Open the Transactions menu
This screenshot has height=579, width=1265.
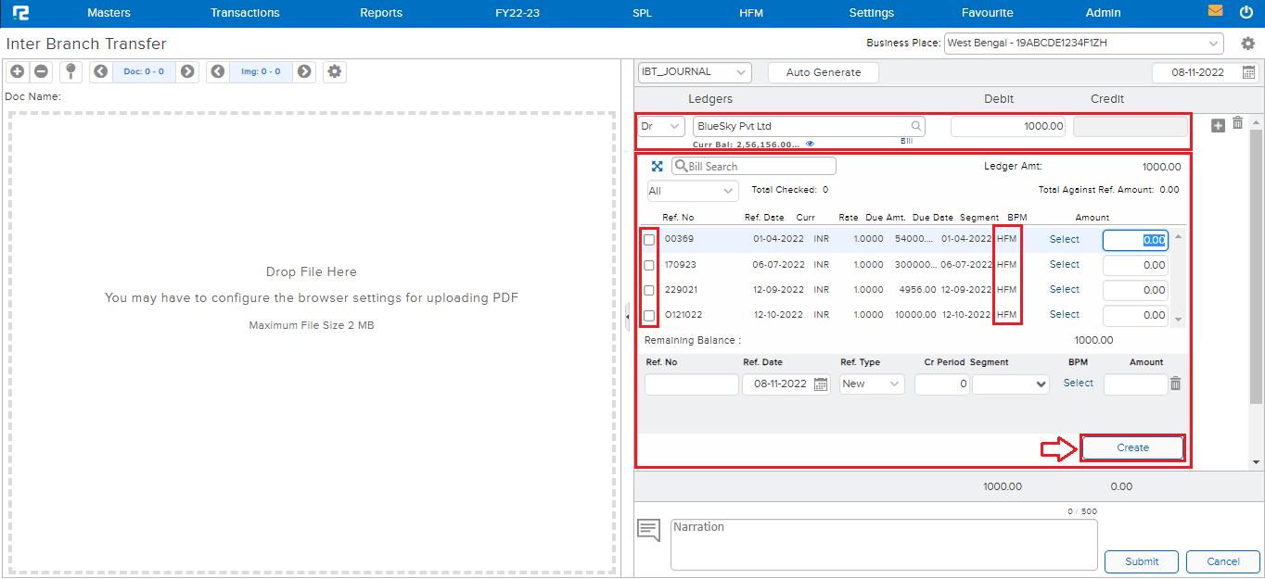point(245,13)
